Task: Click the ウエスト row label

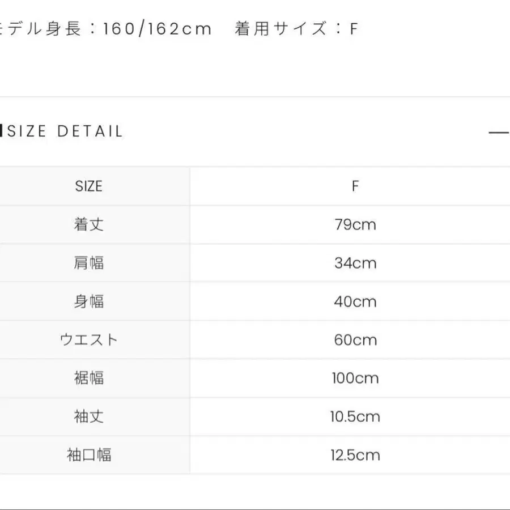Action: (x=89, y=340)
